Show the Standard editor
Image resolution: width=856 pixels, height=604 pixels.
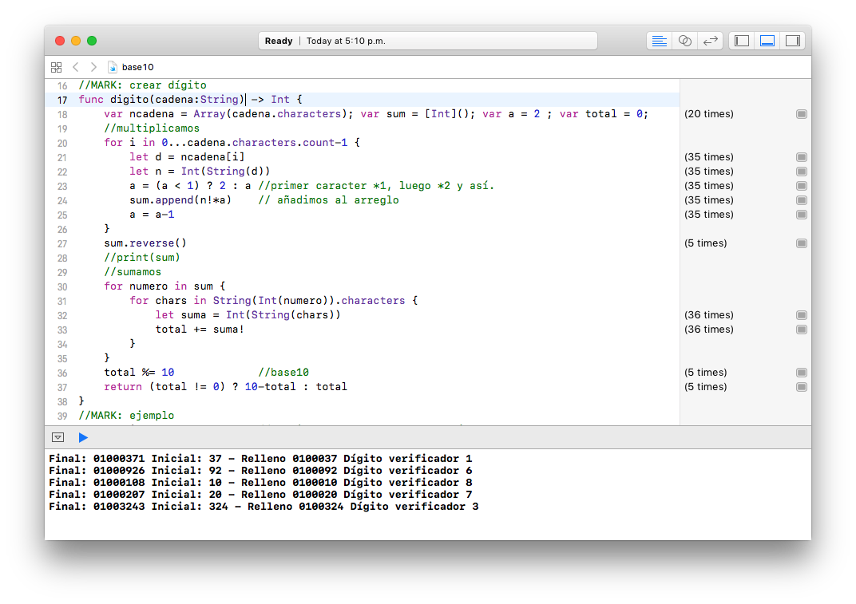pyautogui.click(x=659, y=41)
